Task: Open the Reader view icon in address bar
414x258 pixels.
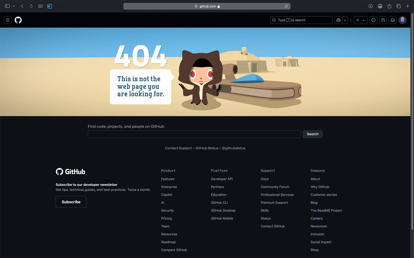Action: [286, 6]
